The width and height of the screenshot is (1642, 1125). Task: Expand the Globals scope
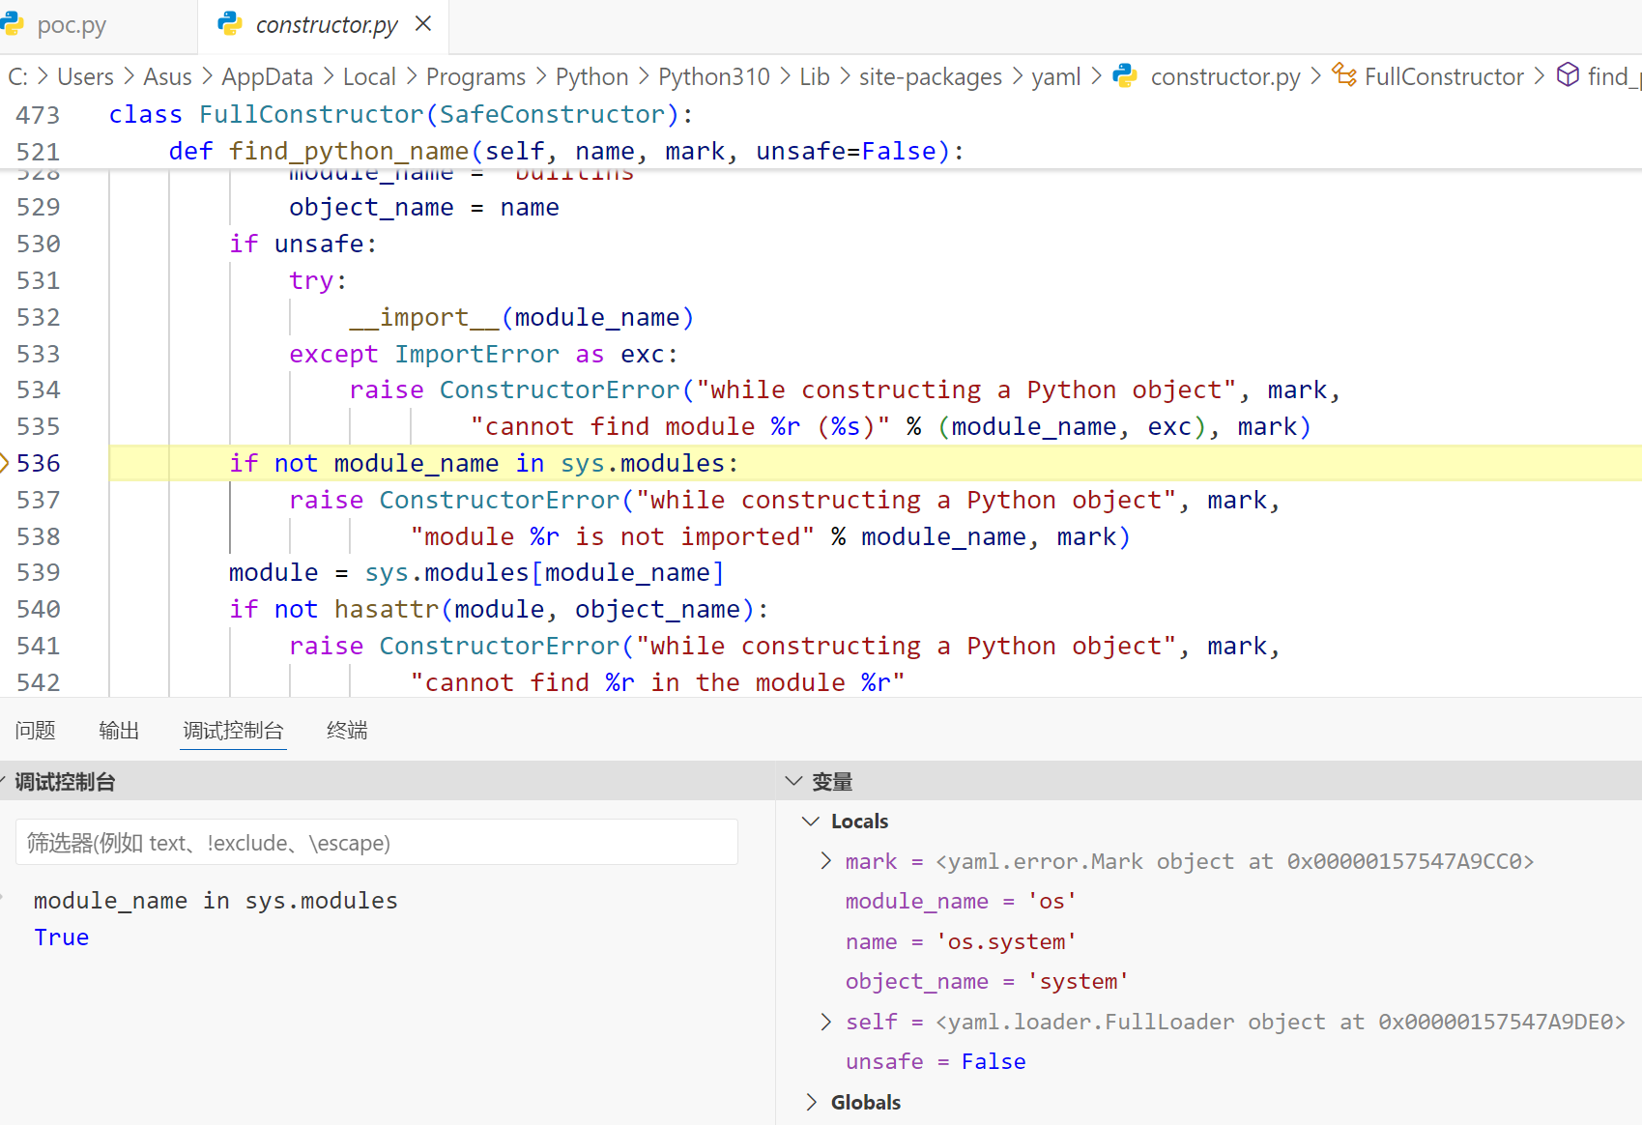point(811,1103)
